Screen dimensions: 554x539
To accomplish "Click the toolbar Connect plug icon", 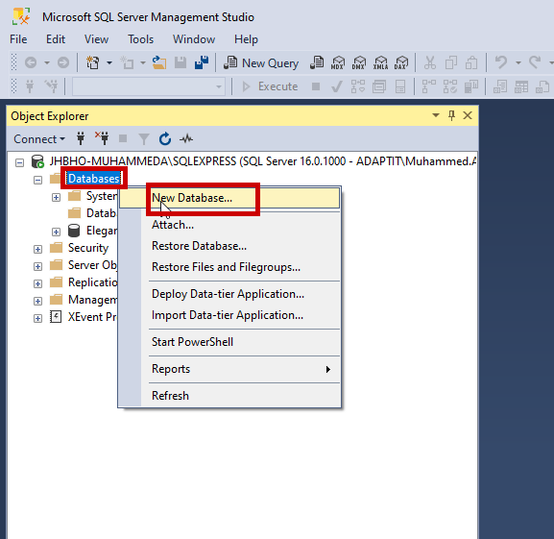I will 30,86.
